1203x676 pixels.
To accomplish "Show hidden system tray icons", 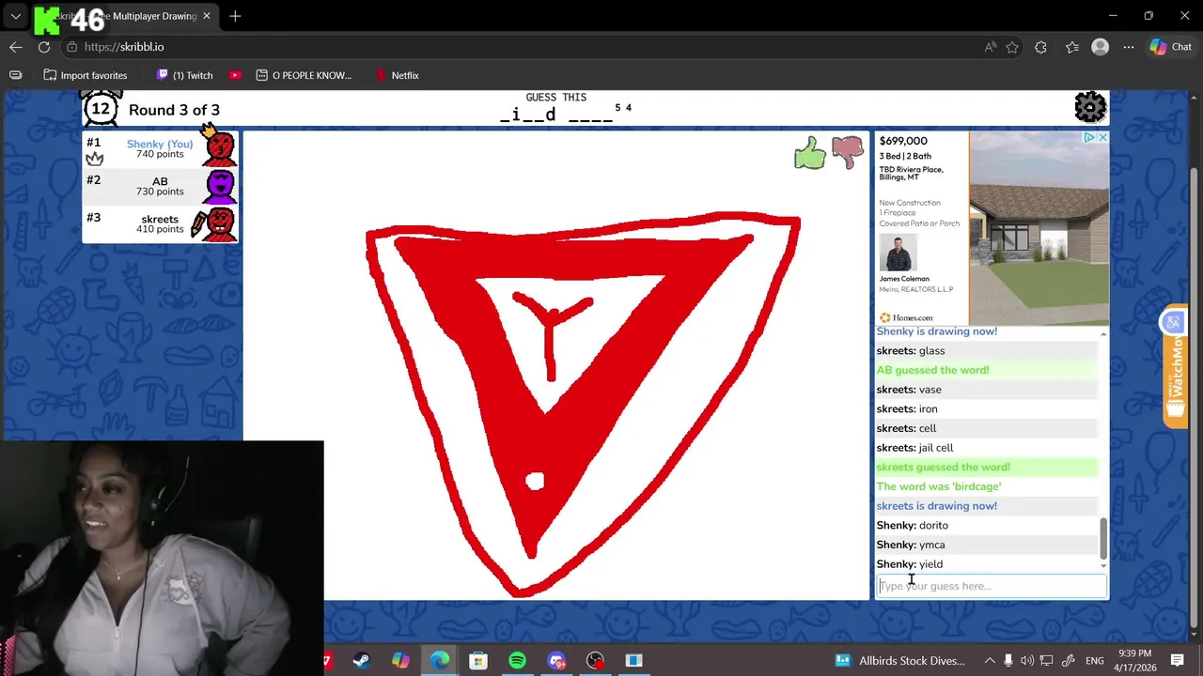I will (x=990, y=661).
